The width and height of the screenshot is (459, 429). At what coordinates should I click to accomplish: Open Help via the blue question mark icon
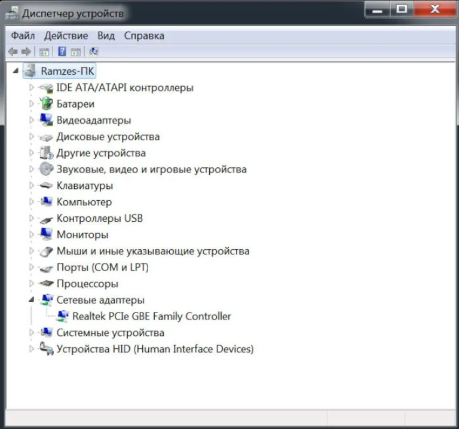tap(62, 51)
